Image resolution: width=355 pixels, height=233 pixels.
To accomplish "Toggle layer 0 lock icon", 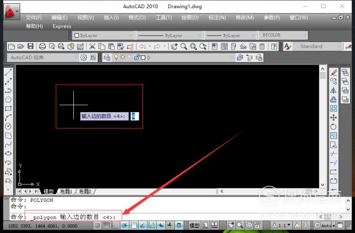I will point(137,58).
